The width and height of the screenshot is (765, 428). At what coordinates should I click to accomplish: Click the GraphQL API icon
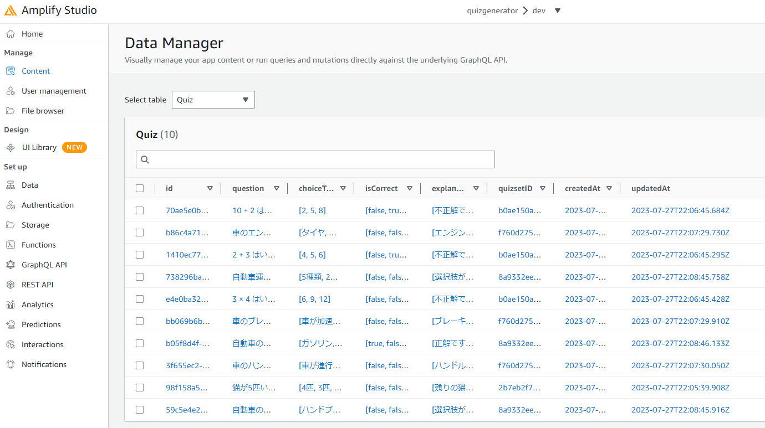click(11, 265)
